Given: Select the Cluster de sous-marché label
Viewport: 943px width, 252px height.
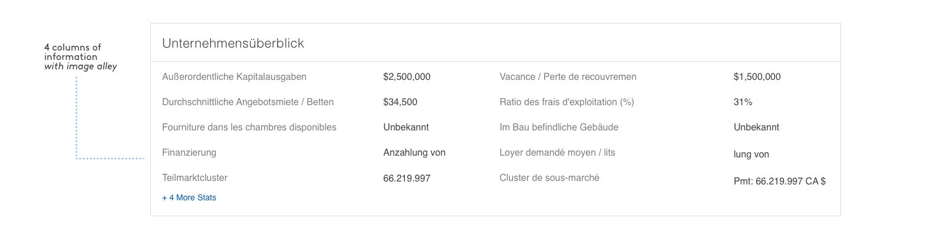Looking at the screenshot, I should (x=549, y=178).
